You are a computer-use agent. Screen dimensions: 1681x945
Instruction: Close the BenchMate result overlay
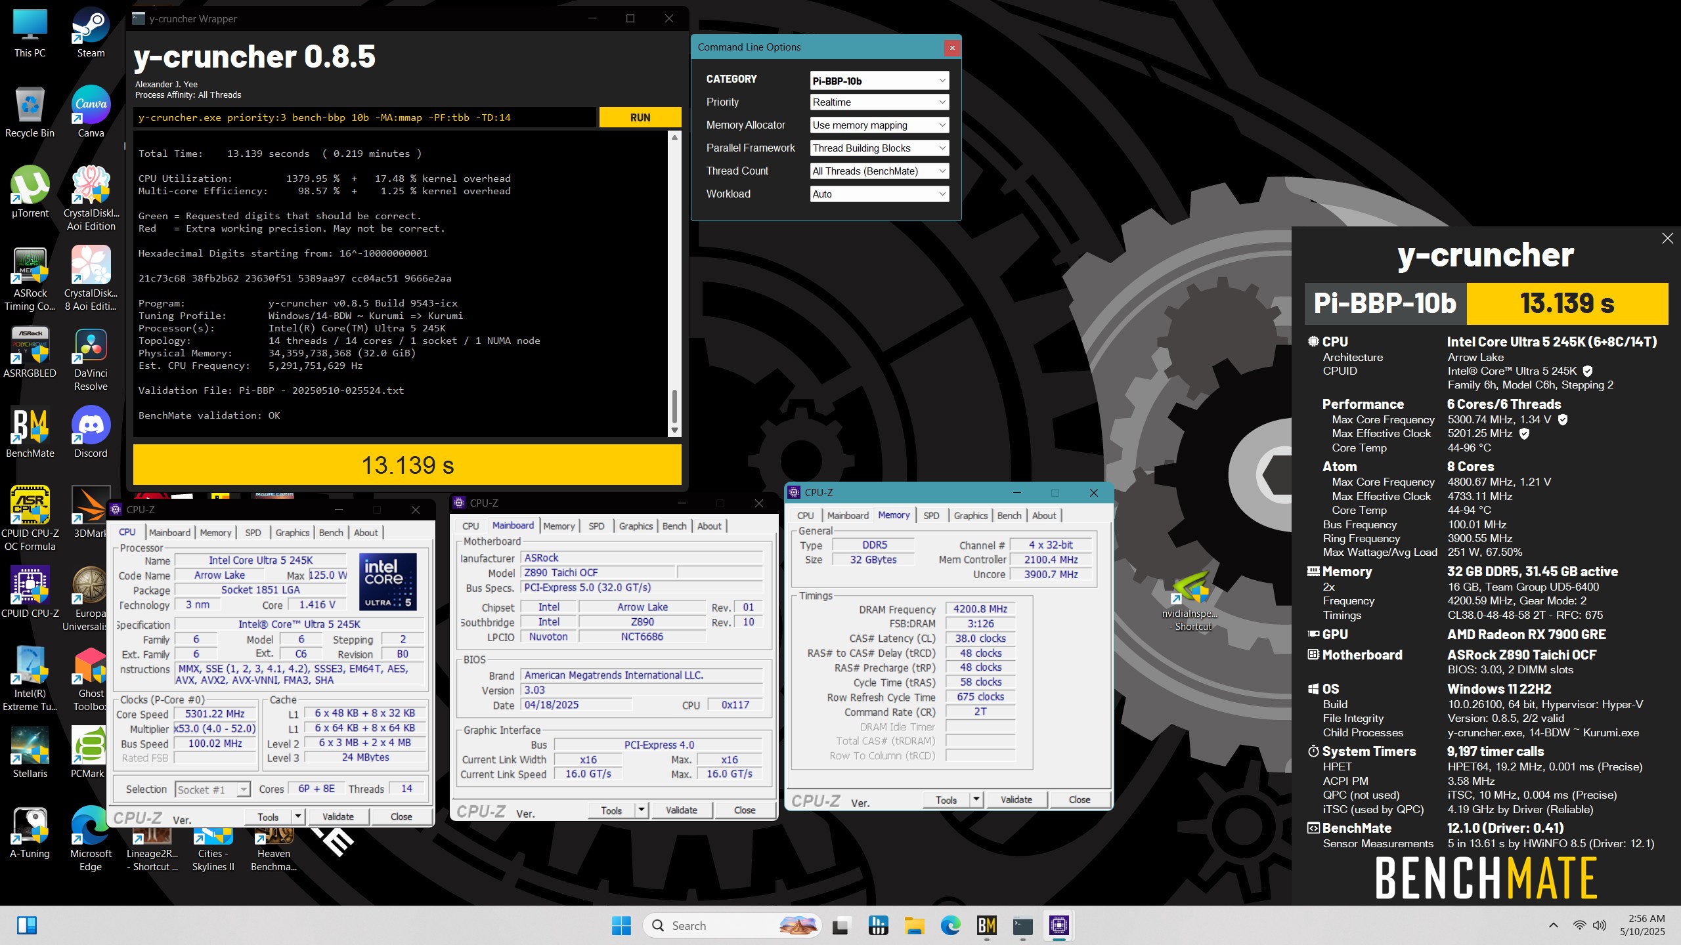(x=1667, y=238)
